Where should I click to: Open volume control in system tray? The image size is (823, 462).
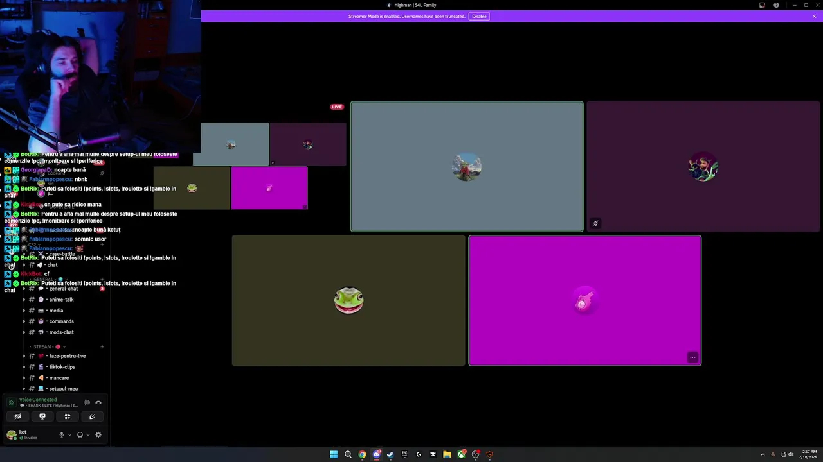point(790,454)
